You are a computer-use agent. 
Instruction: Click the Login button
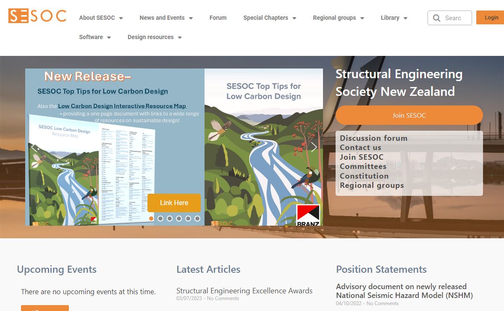[x=491, y=18]
